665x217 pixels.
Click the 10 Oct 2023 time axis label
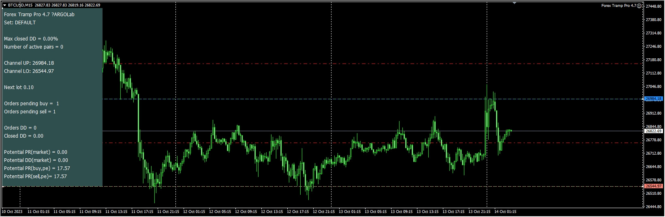tap(13, 212)
